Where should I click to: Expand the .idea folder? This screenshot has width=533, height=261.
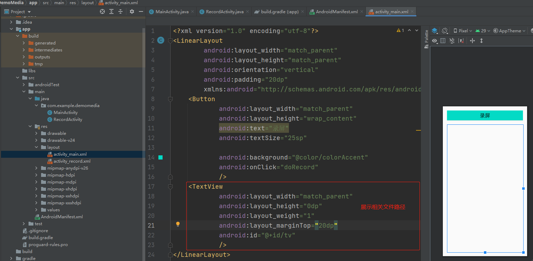[x=11, y=22]
